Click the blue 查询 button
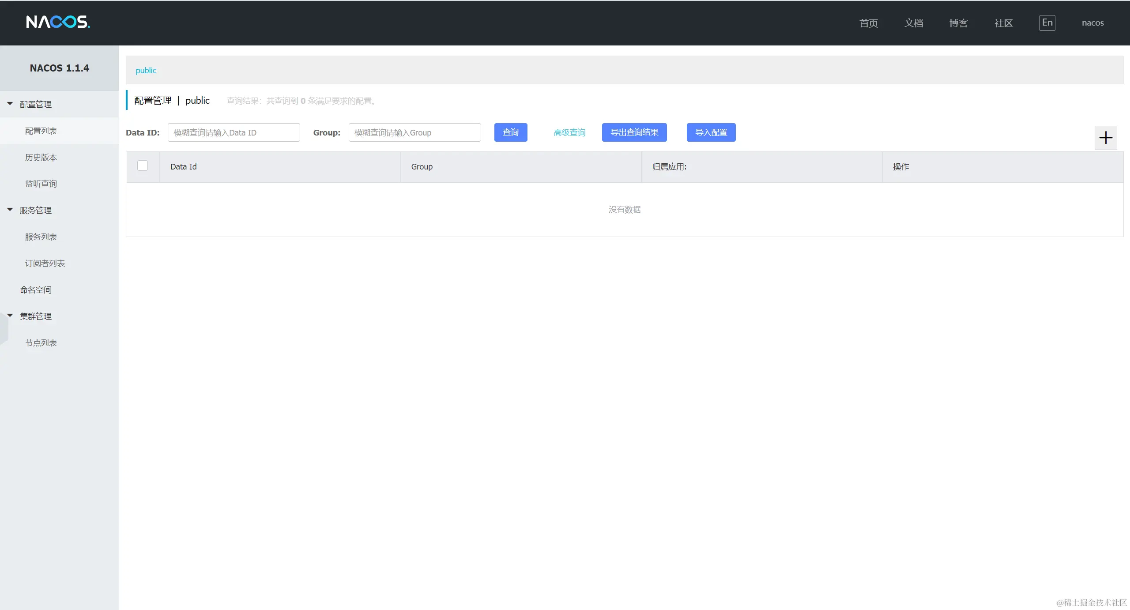The height and width of the screenshot is (610, 1130). click(510, 132)
